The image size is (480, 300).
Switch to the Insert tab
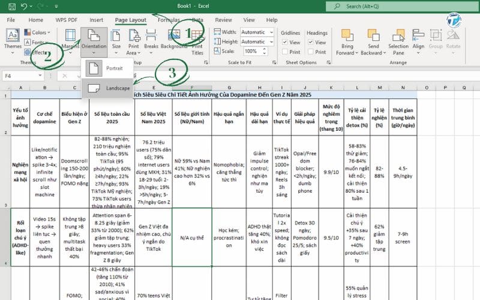(96, 20)
